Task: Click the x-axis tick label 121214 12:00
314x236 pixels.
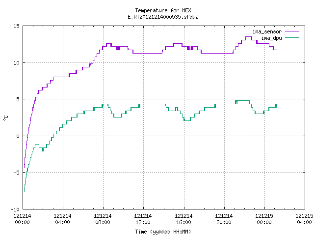Action: 143,219
